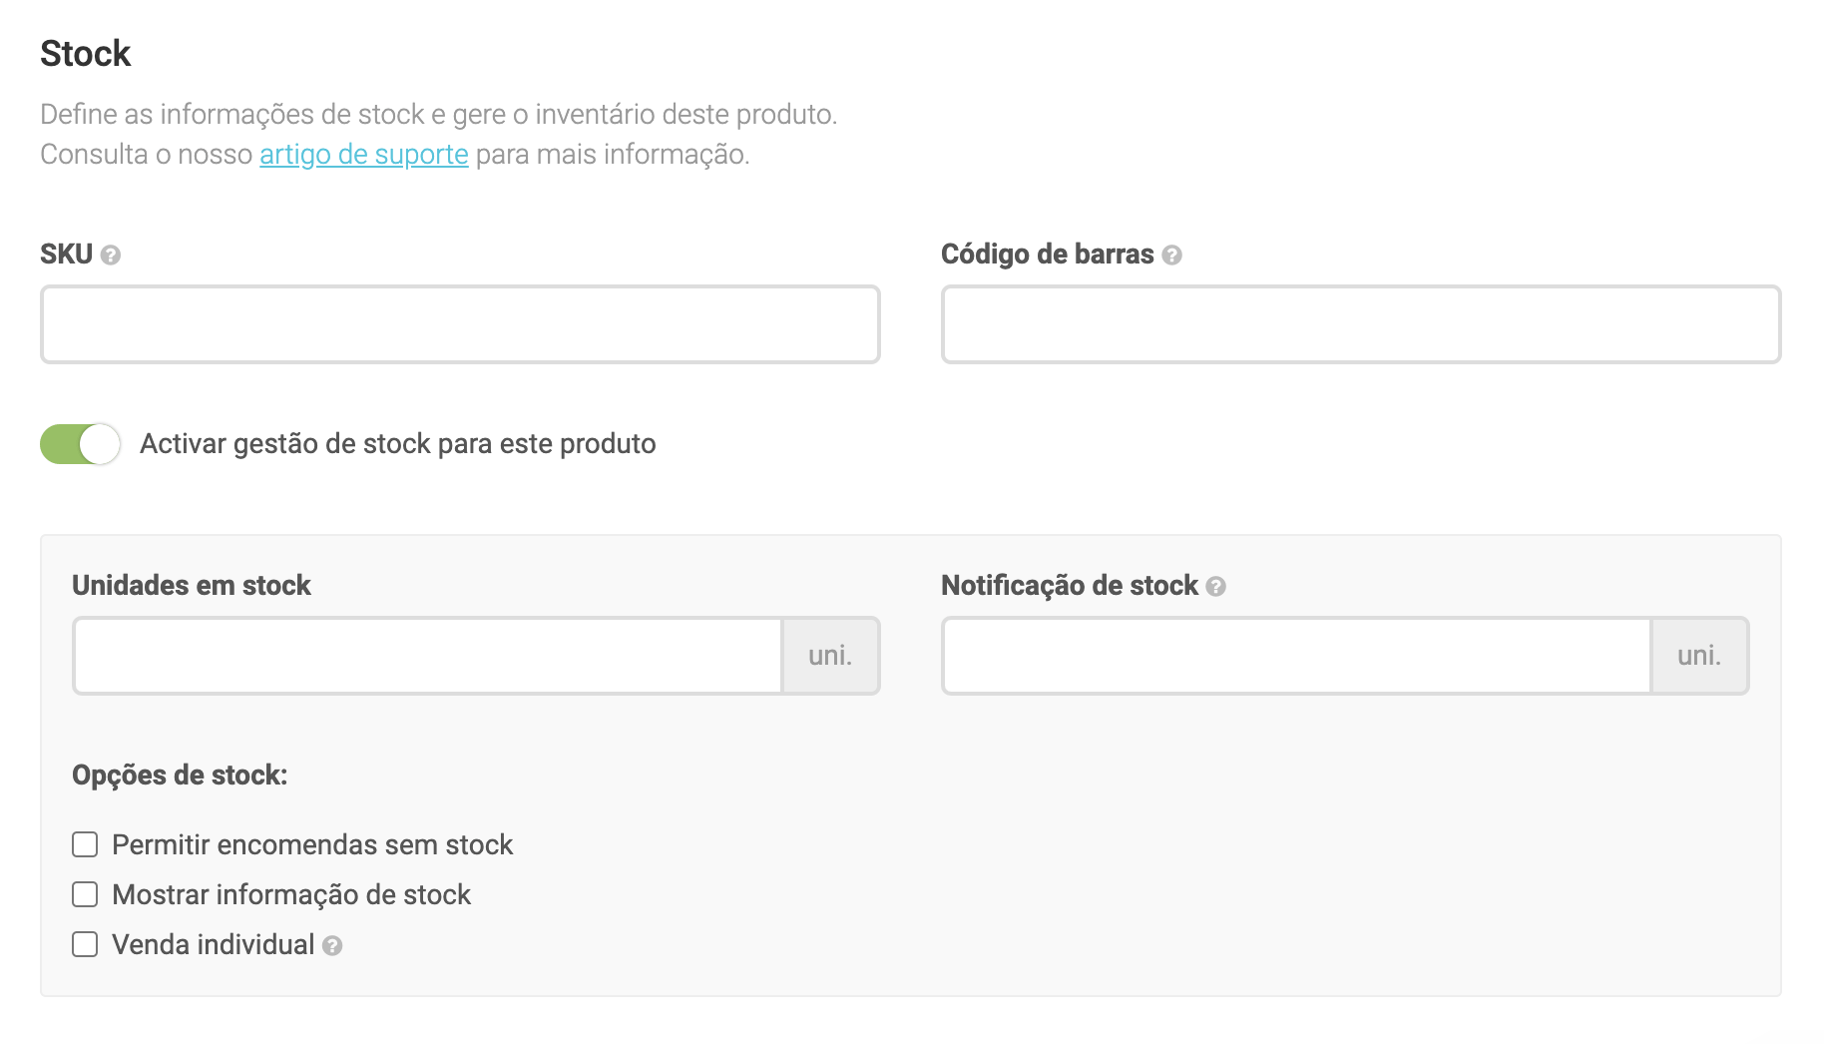Click the Activar gestão de stock label text
This screenshot has height=1044, width=1824.
click(397, 444)
